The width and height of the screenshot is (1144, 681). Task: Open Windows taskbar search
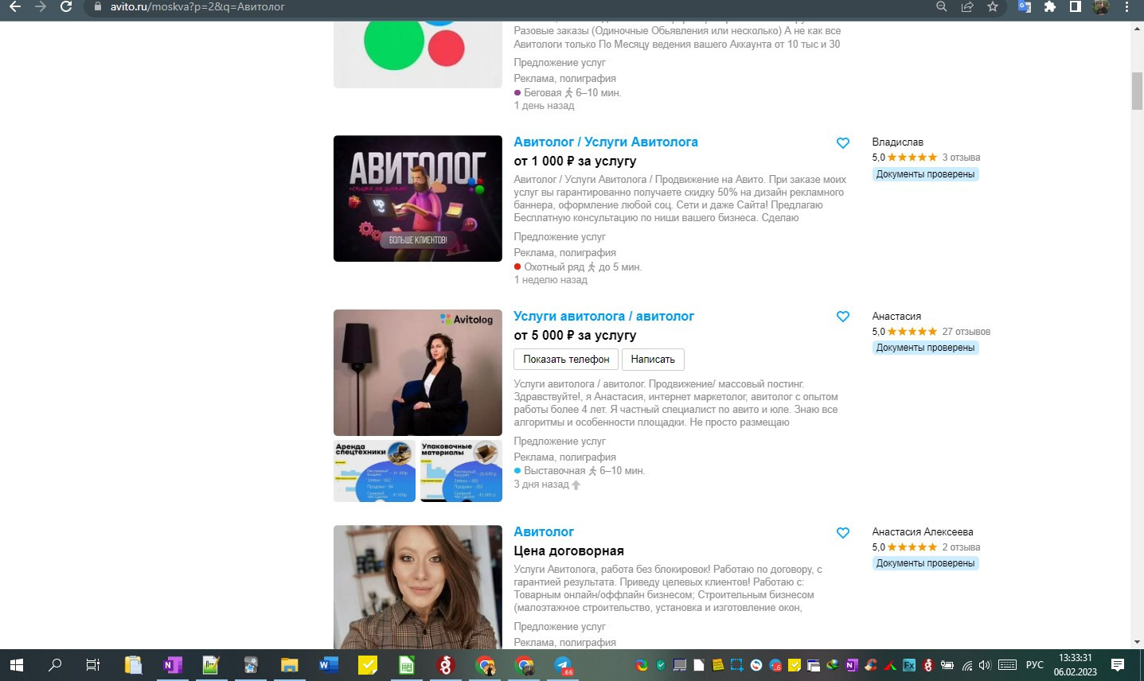tap(55, 665)
